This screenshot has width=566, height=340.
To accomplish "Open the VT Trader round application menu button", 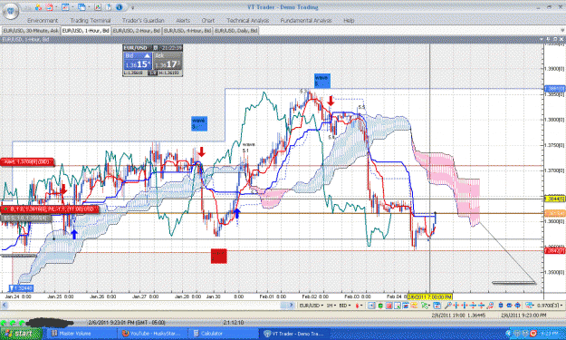I will [x=11, y=10].
